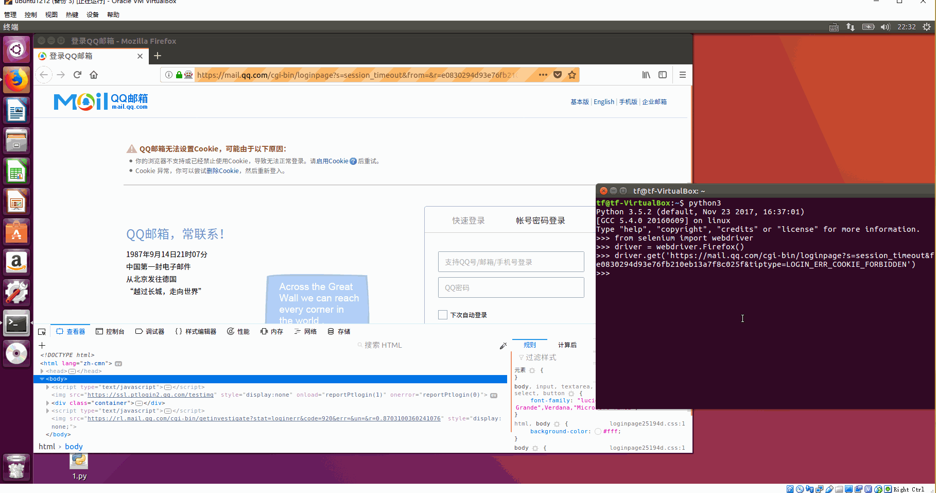Click the 删除Cookie link
Viewport: 936px width, 493px height.
(x=222, y=171)
